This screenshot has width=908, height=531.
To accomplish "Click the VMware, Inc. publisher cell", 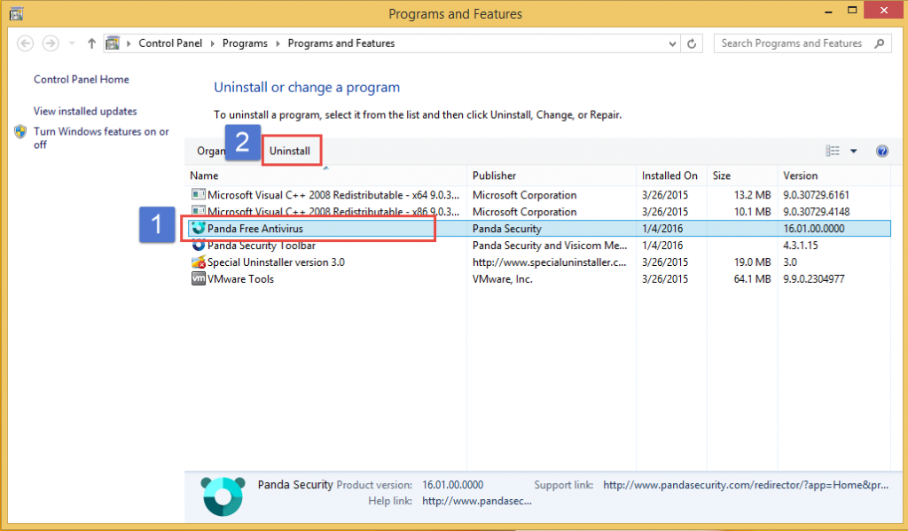I will (x=502, y=279).
